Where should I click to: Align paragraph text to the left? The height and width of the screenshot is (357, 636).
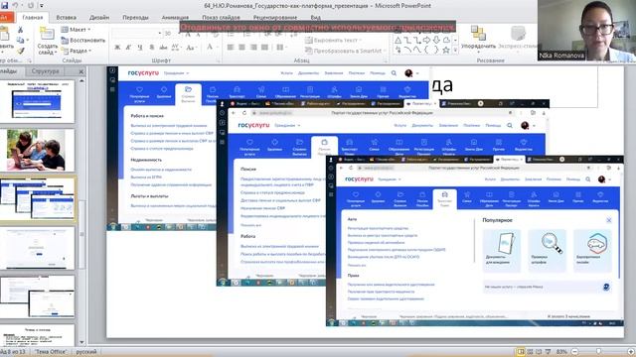tap(231, 48)
